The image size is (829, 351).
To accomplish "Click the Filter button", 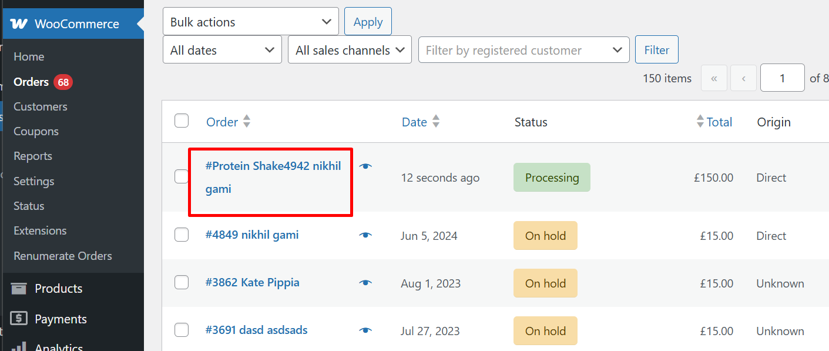I will (656, 50).
